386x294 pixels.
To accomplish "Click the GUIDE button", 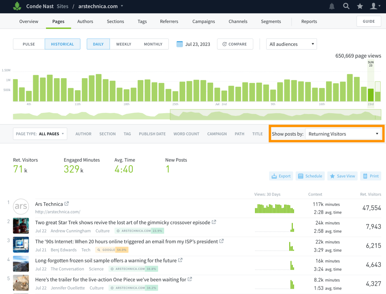I will tap(369, 21).
